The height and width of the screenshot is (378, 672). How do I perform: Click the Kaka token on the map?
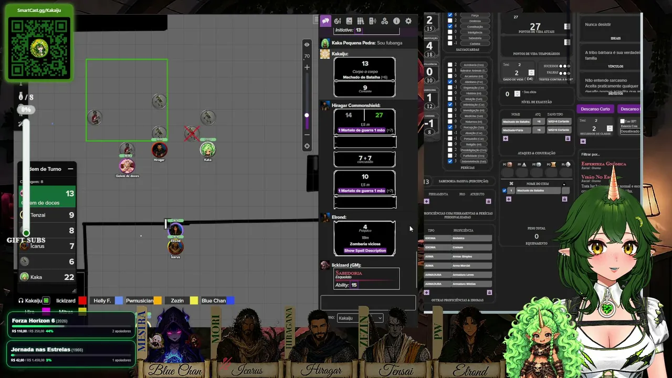[x=208, y=150]
